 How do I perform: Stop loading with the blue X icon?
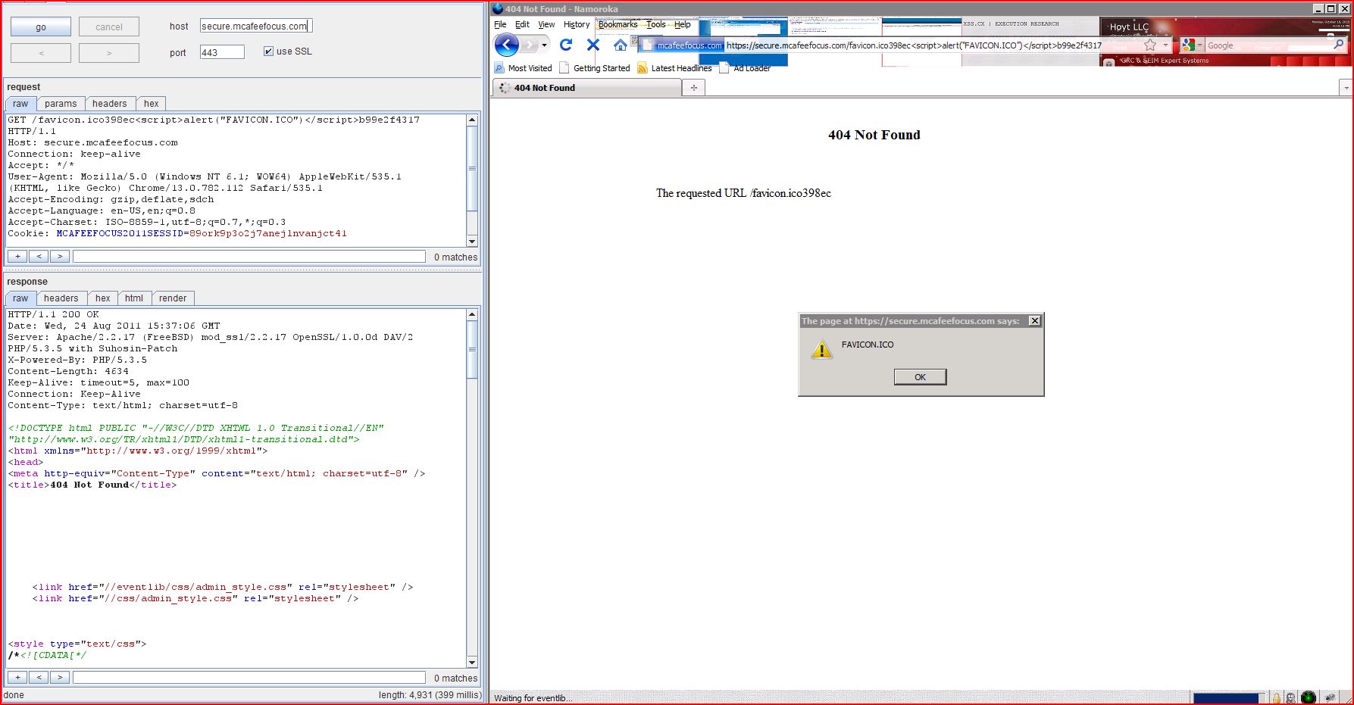[x=593, y=45]
